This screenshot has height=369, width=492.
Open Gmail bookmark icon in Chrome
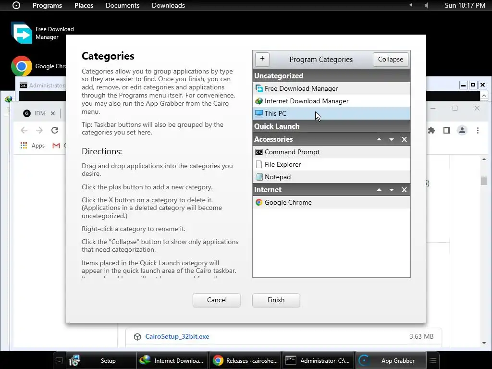click(56, 145)
